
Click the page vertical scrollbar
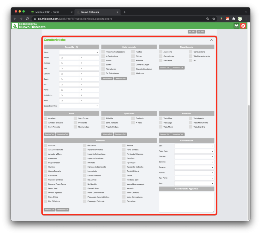click(249, 162)
